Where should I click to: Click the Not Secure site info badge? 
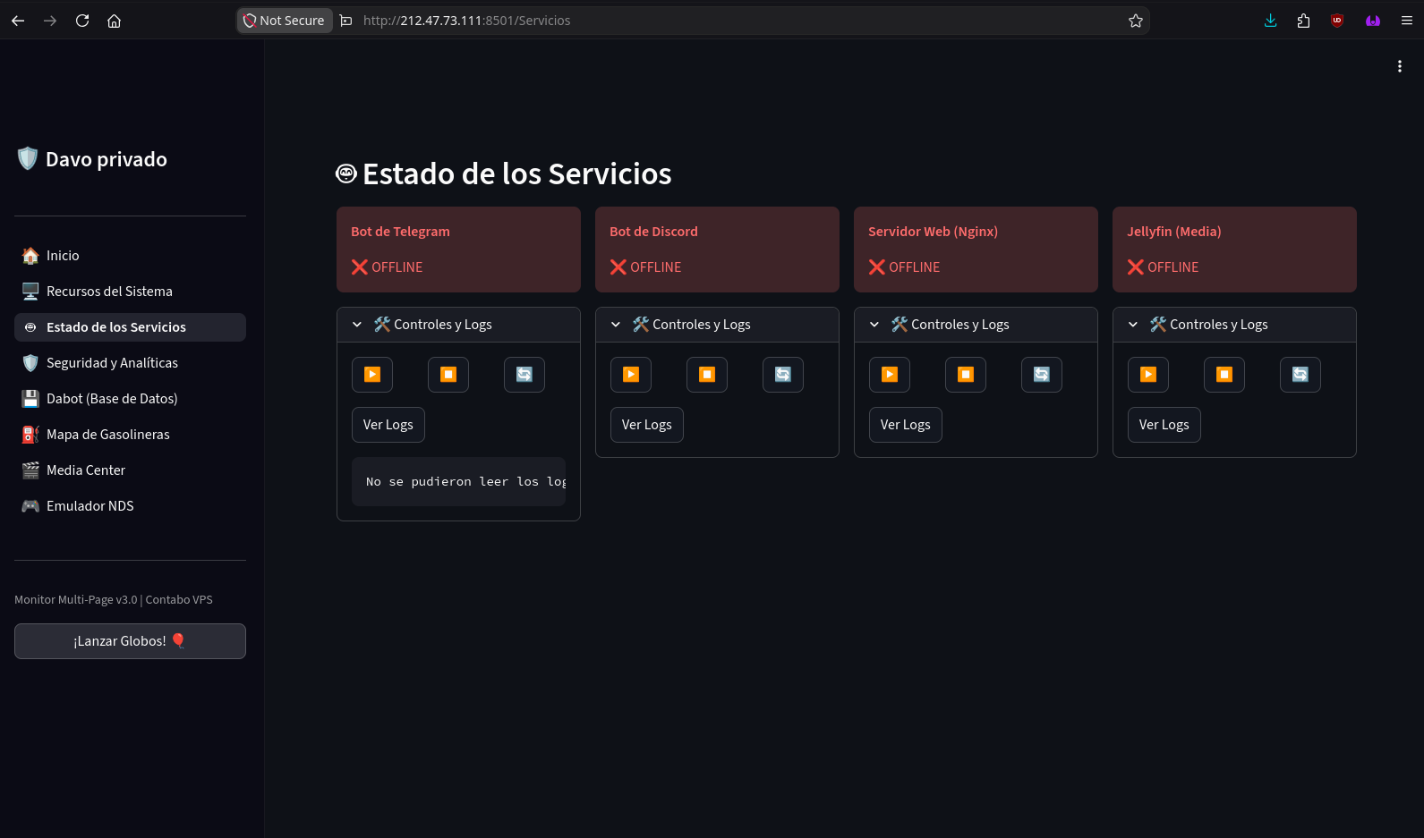click(x=285, y=21)
